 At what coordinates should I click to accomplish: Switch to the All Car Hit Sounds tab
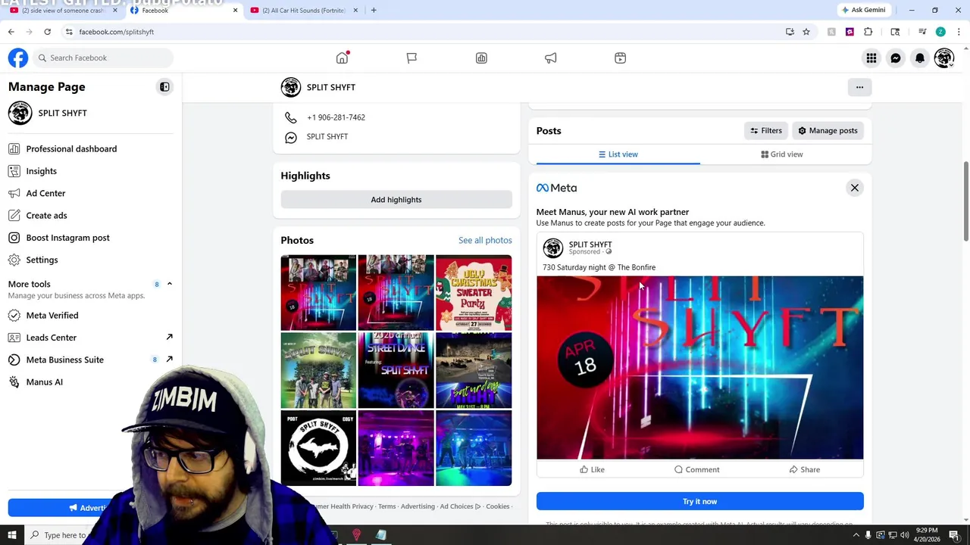(x=303, y=10)
